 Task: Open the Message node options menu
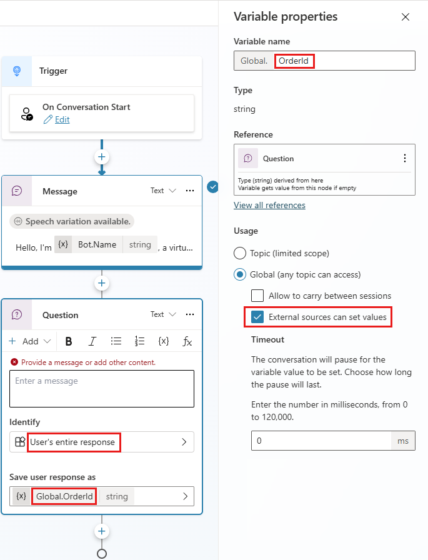190,191
